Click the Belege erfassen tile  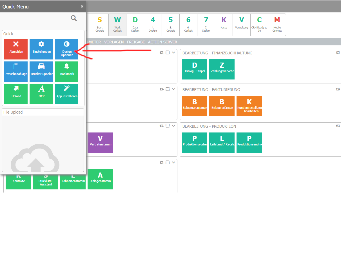coord(222,106)
